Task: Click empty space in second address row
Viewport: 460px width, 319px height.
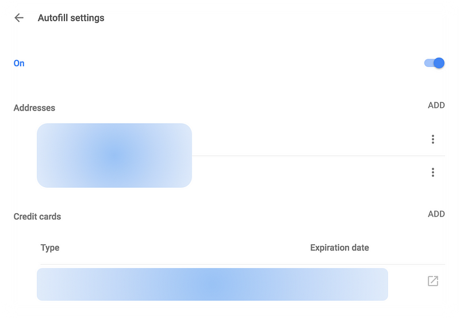Action: click(x=308, y=172)
